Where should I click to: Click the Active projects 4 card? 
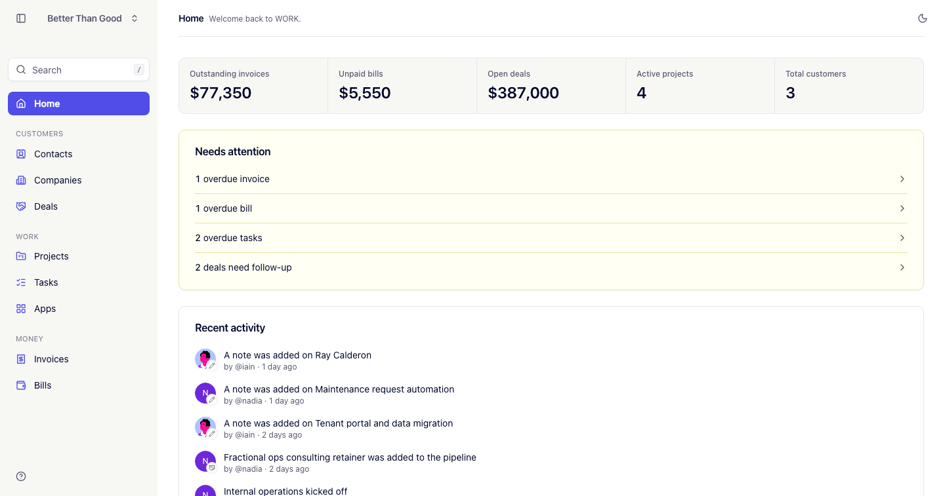point(700,86)
